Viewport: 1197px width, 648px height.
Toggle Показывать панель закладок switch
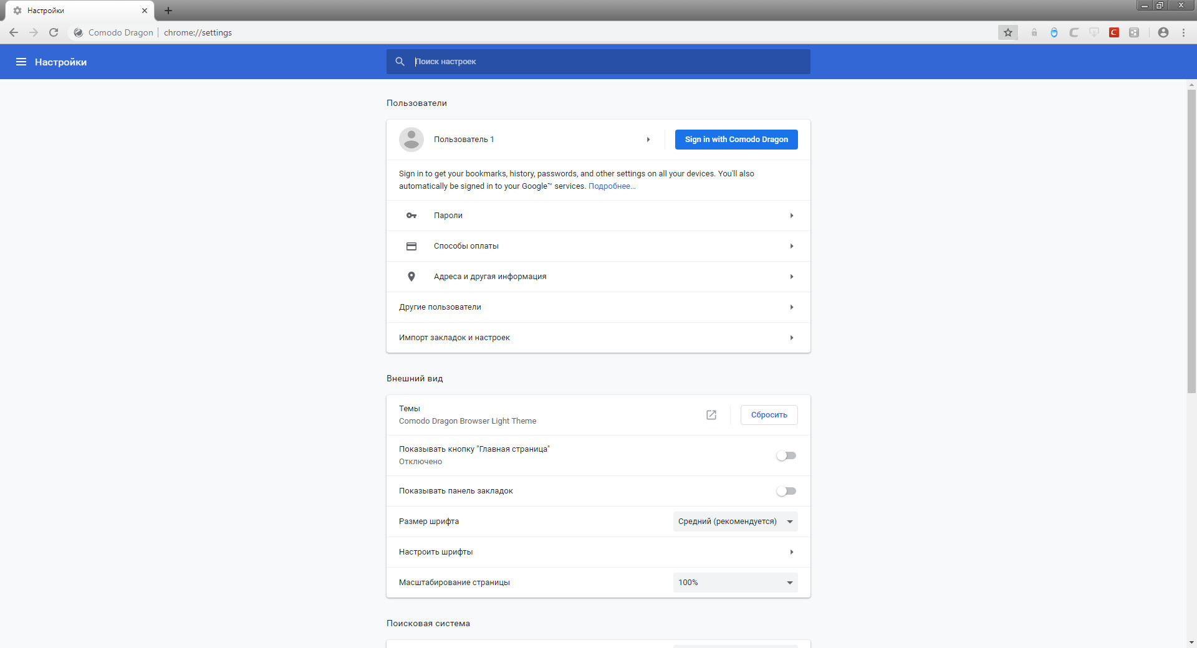786,491
